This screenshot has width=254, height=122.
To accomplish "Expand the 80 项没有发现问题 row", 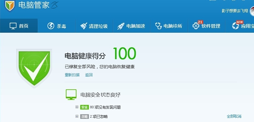I will click(x=77, y=107).
